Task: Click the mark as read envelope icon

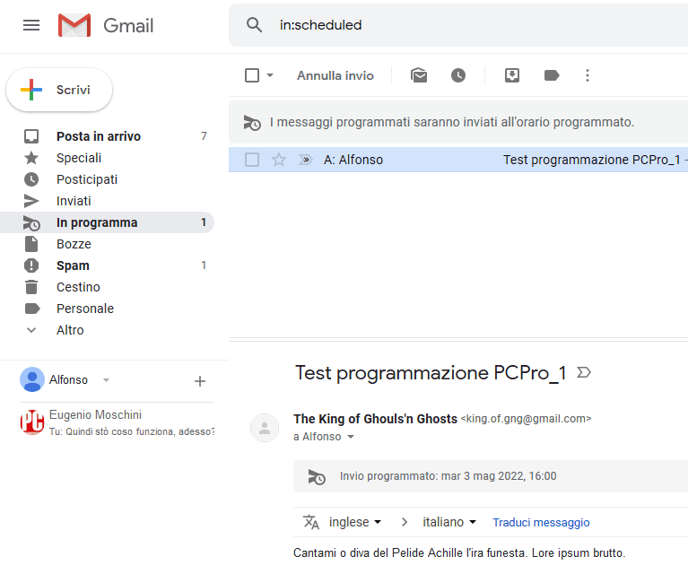Action: pyautogui.click(x=419, y=75)
